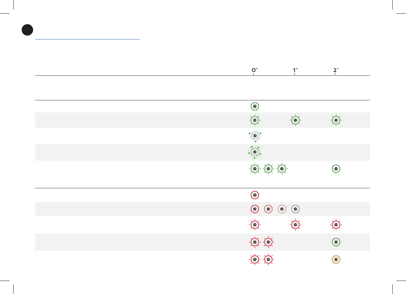Click second red blink before the green light
406x294 pixels.
pyautogui.click(x=268, y=242)
